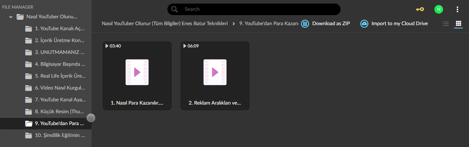Collapse the Nasıl YouTuber Olunu... root folder chevron

pos(11,17)
